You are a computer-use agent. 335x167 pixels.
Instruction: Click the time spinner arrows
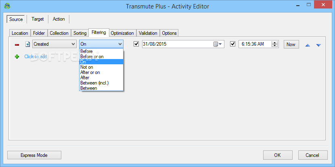coord(274,44)
